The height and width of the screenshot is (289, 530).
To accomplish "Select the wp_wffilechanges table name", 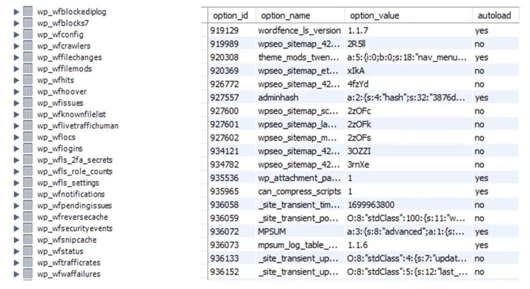I will [69, 57].
